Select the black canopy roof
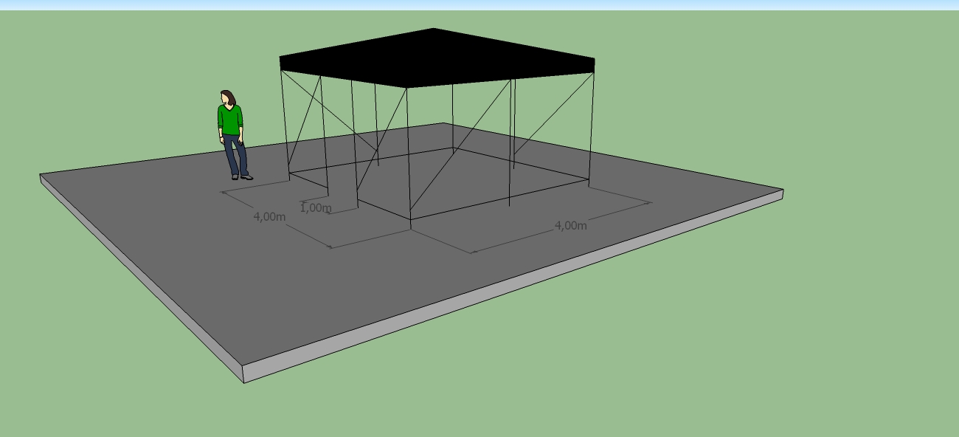Image resolution: width=959 pixels, height=437 pixels. coord(437,58)
